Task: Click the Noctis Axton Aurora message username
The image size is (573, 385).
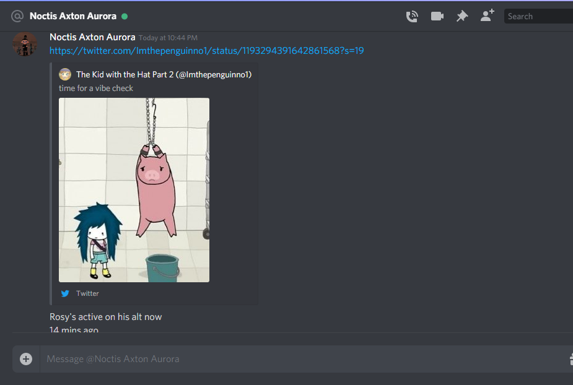Action: coord(92,37)
